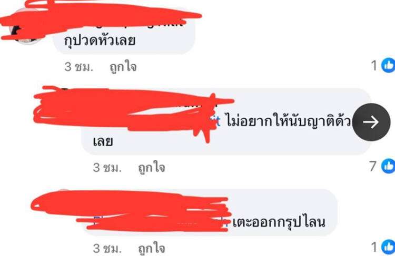
Task: Open the 3 ชม. timestamp under เตะออกกรุปไลน
Action: (107, 248)
